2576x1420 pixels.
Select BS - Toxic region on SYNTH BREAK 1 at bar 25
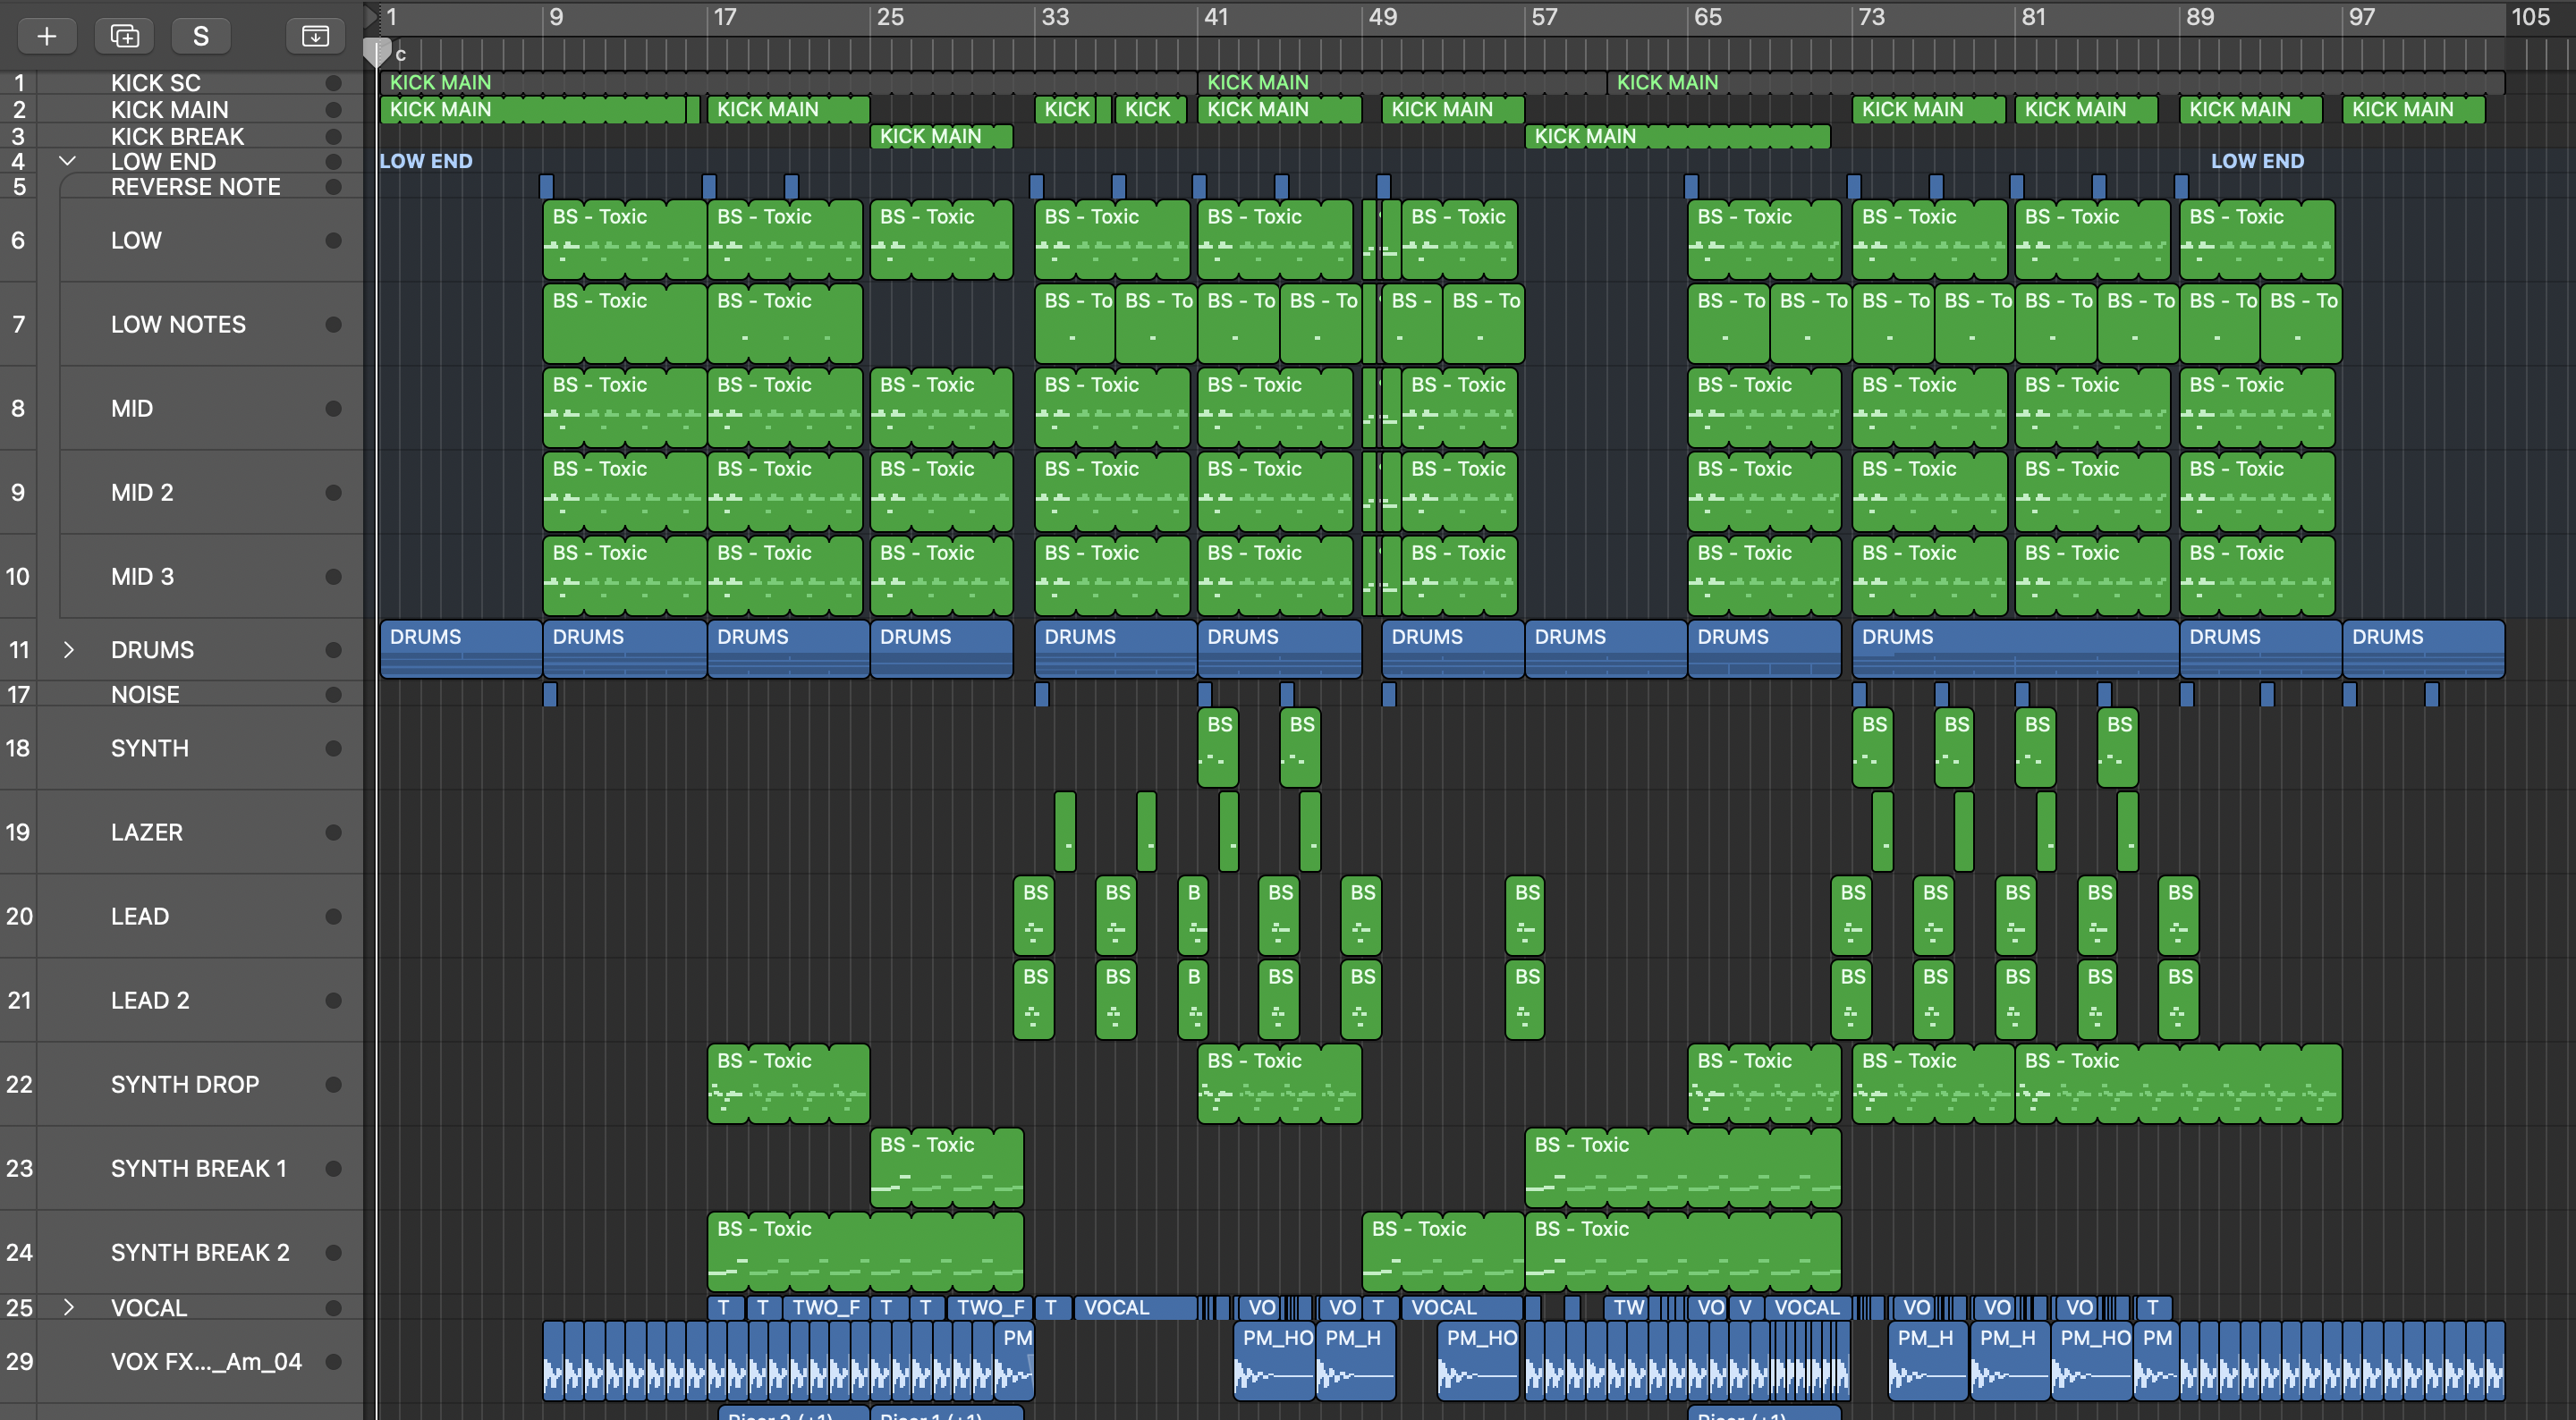(x=947, y=1168)
